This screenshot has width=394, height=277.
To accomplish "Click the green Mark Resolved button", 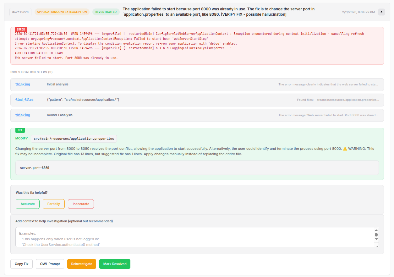I will [x=115, y=264].
